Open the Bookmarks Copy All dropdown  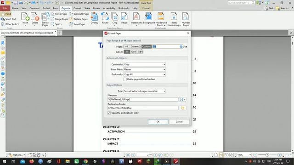144,74
